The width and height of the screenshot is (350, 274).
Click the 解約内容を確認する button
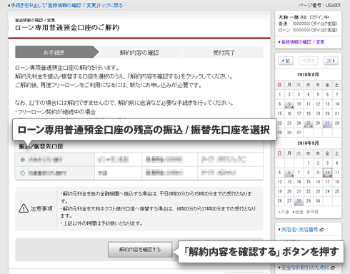(x=140, y=250)
